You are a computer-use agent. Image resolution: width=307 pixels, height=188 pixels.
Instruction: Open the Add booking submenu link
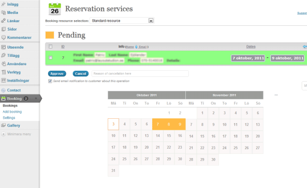click(12, 112)
